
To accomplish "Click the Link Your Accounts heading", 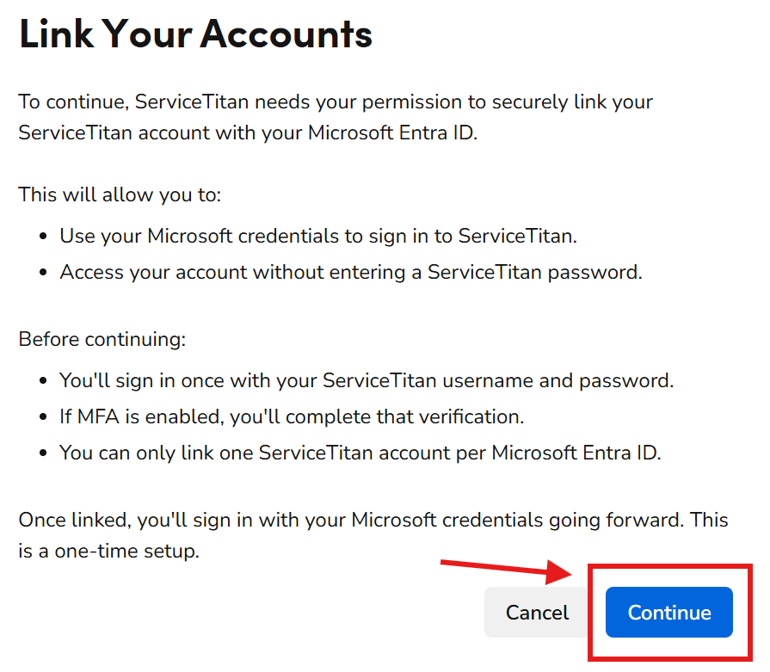I will click(195, 34).
